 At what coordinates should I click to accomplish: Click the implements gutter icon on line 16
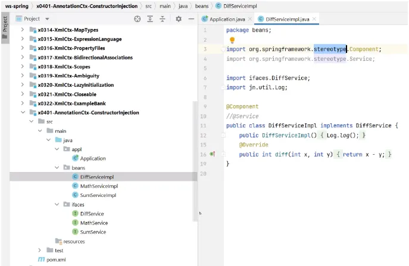[x=213, y=154]
